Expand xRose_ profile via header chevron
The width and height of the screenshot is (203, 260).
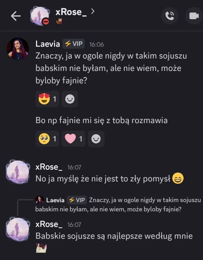(93, 11)
